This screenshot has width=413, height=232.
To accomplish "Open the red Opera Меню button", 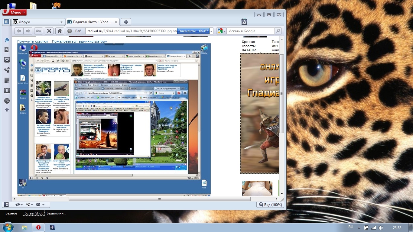I will [15, 12].
